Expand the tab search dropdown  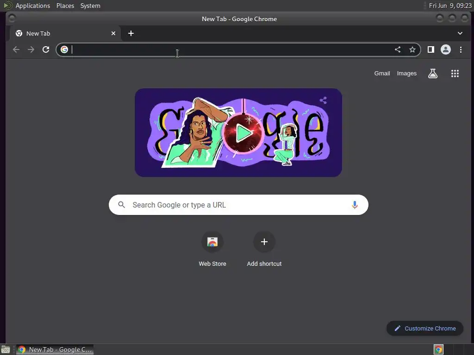460,33
